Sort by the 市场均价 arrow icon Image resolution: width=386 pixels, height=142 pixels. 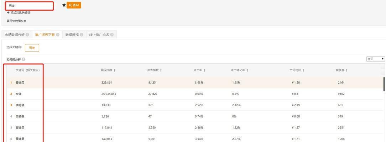[303, 70]
